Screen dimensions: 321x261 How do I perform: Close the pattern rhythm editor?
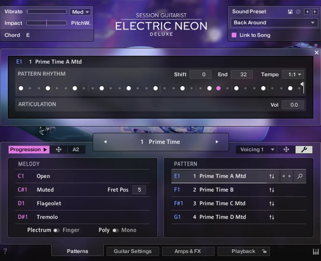317,53
